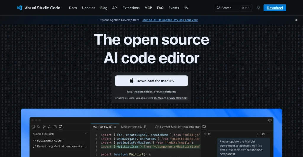Screen dimensions: 303x157
Task: Open the other platforms link
Action: 167,92
